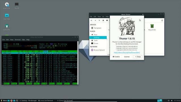The image size is (181, 102).
Task: Select the xfce4-panel process row in htop
Action: pyautogui.click(x=39, y=73)
